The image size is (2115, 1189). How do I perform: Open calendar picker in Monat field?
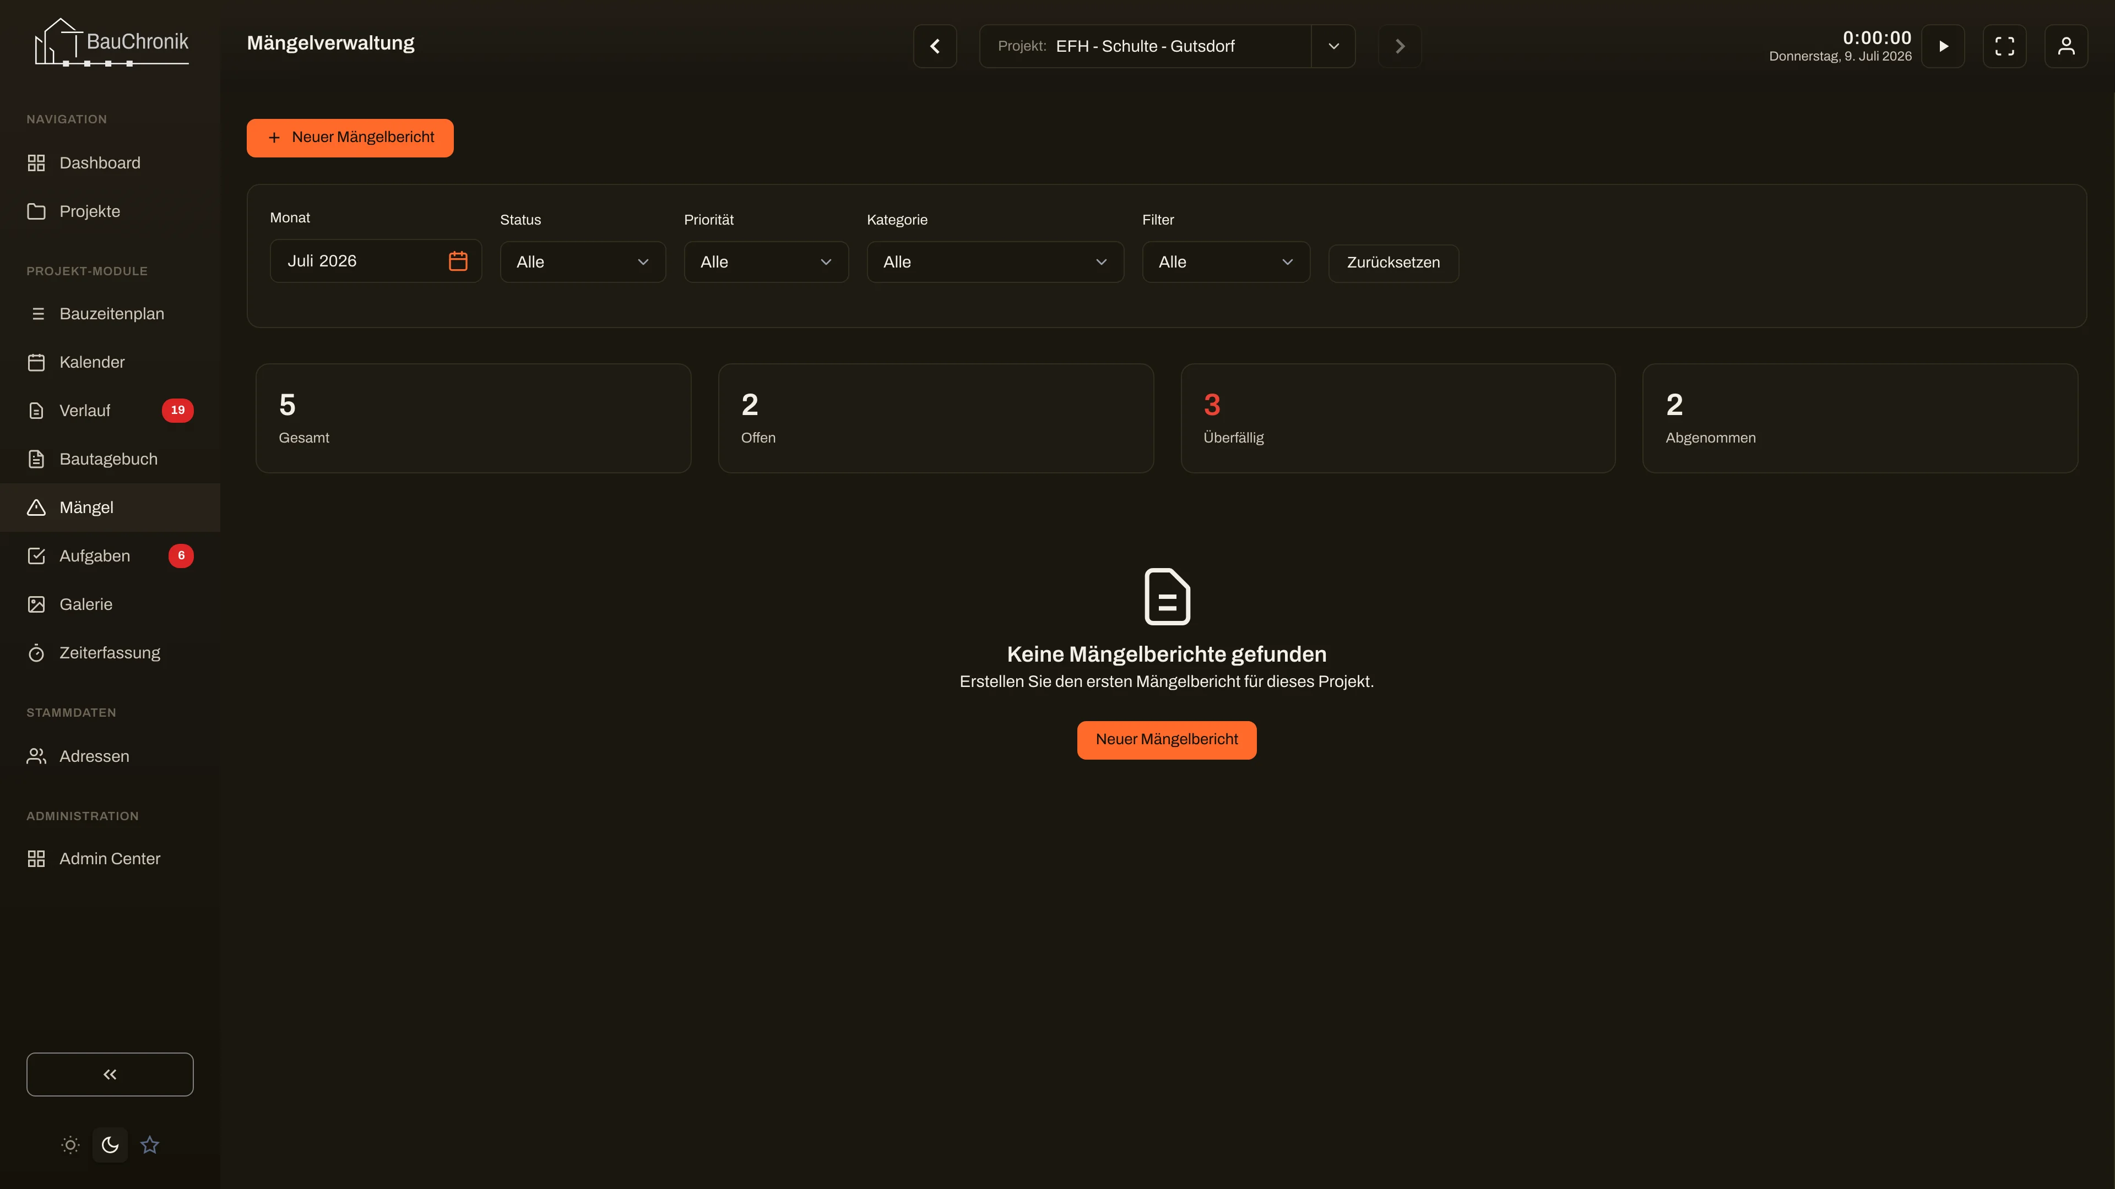point(458,261)
